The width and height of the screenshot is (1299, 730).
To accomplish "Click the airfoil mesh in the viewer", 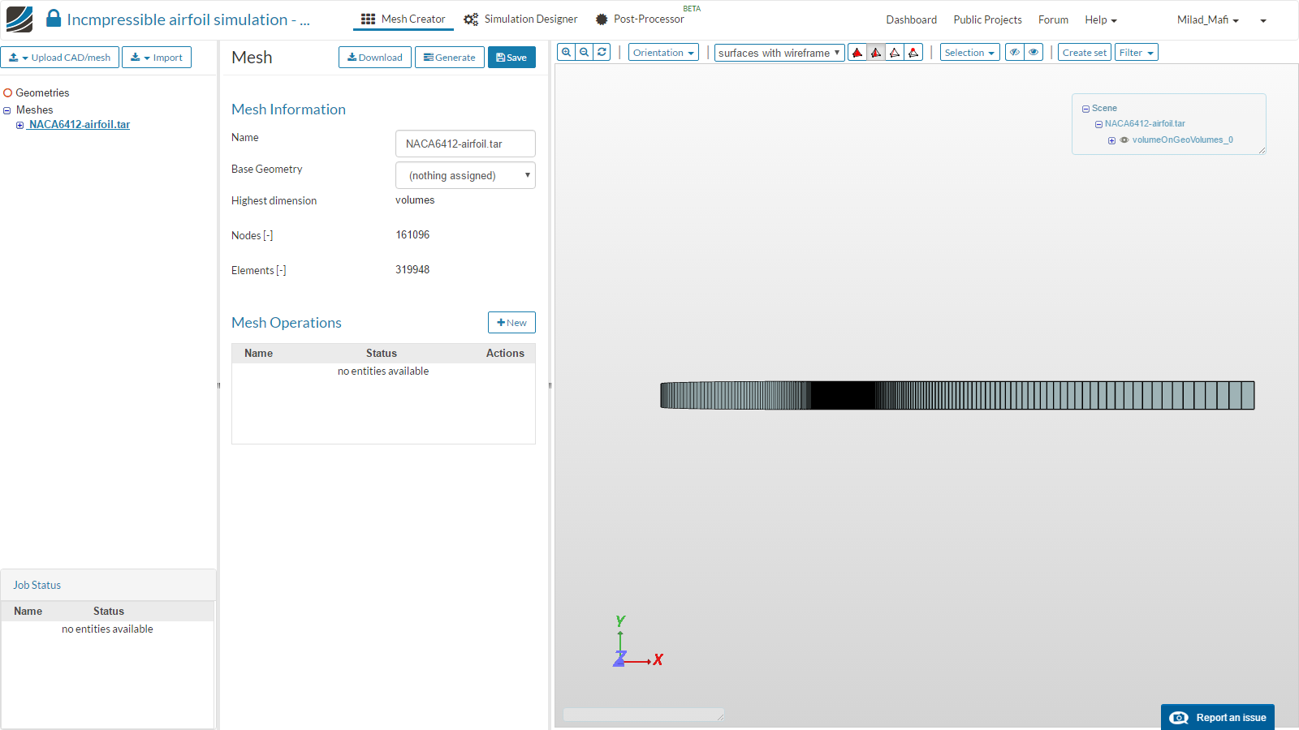I will pos(957,395).
